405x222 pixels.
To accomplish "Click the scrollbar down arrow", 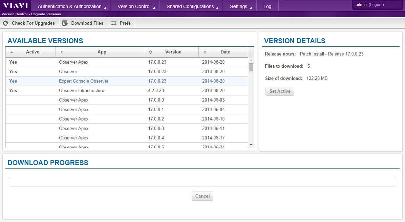I will point(251,145).
